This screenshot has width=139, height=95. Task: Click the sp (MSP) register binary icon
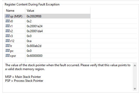[x=8, y=16]
